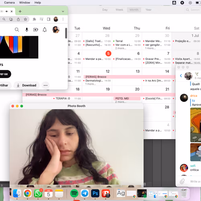The width and height of the screenshot is (201, 201).
Task: Open the Telegram chat's group avatar
Action: pyautogui.click(x=189, y=76)
